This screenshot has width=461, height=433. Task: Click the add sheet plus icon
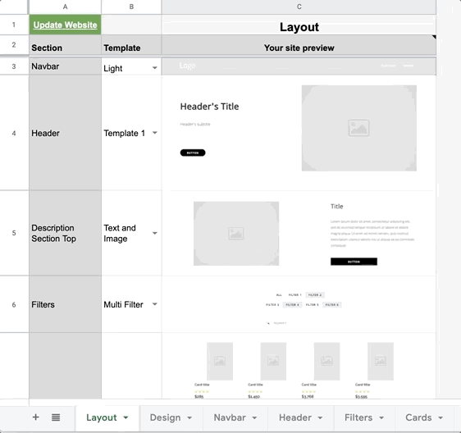[x=35, y=417]
